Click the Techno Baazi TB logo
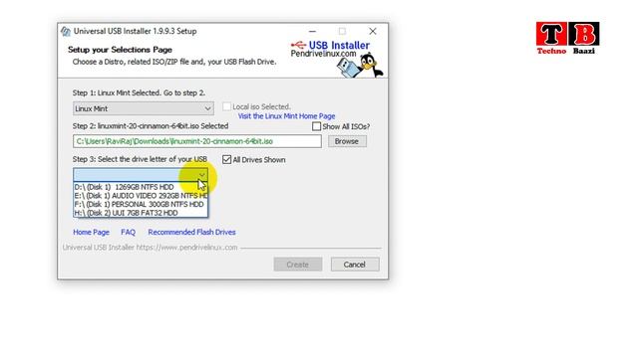This screenshot has height=358, width=638. coord(567,38)
